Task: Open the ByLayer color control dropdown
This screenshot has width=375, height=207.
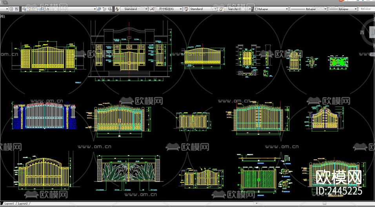Action: click(x=287, y=9)
